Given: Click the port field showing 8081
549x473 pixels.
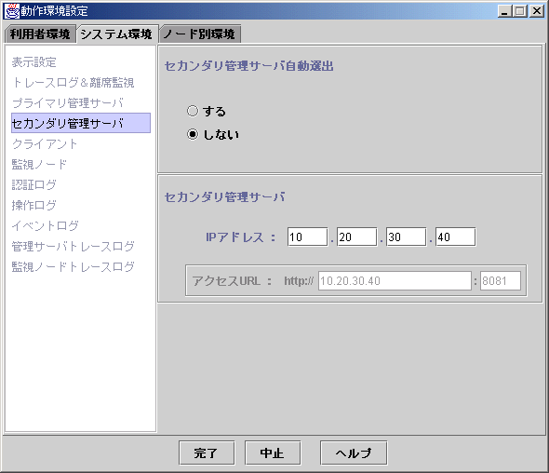Looking at the screenshot, I should click(501, 280).
